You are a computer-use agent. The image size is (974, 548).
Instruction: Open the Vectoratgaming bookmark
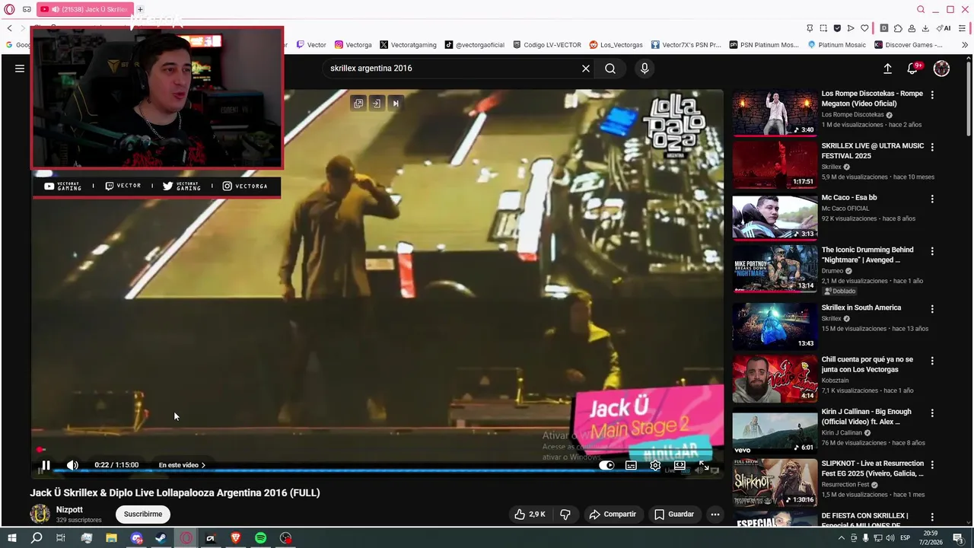(408, 45)
